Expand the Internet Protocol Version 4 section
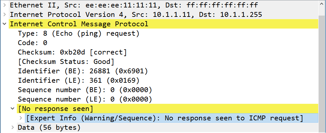326x133 pixels. pos(4,15)
